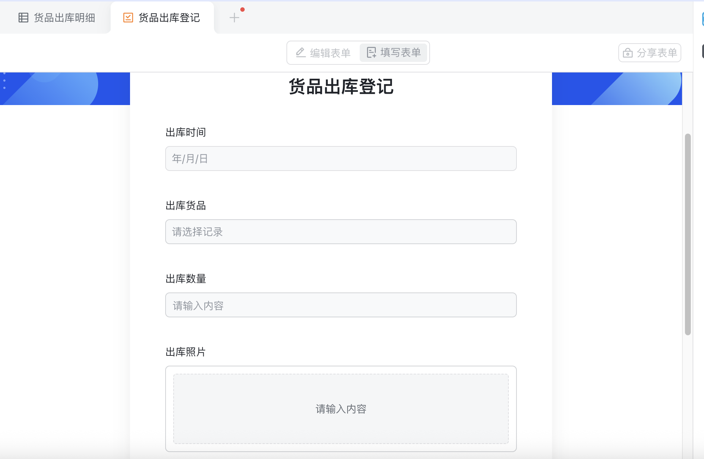The height and width of the screenshot is (459, 704).
Task: Click the lock icon in 分享表单
Action: 627,53
